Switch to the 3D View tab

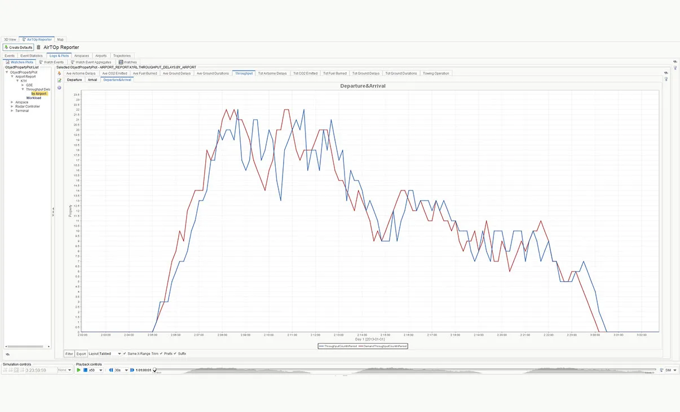(10, 39)
